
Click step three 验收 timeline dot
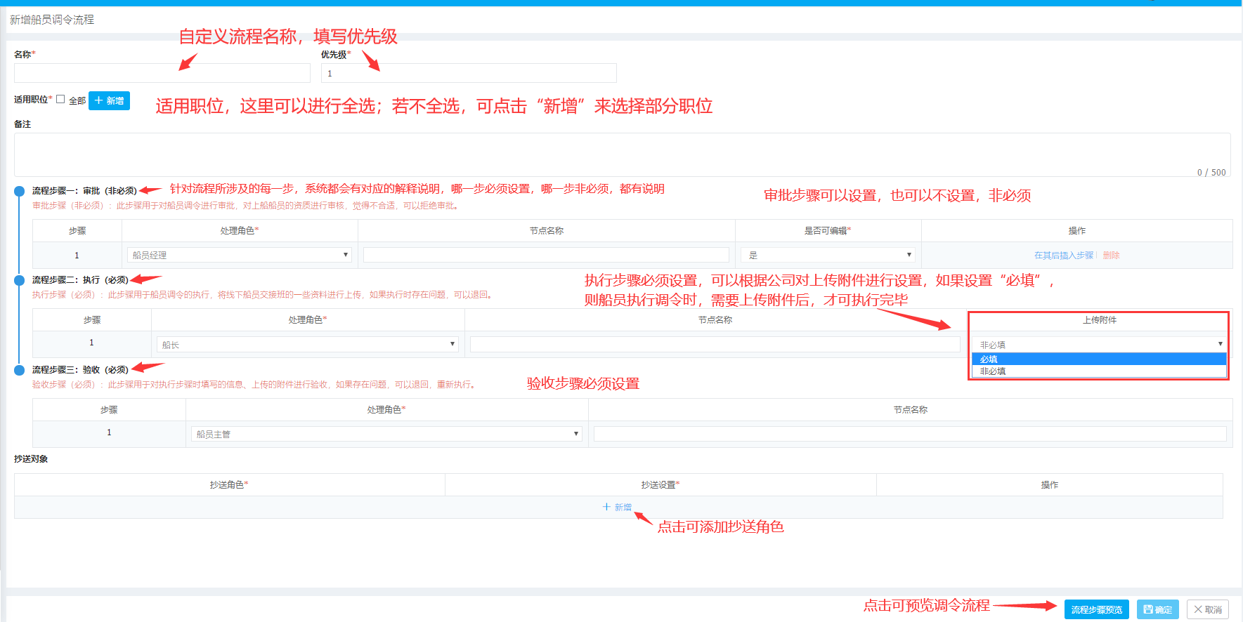click(x=20, y=370)
